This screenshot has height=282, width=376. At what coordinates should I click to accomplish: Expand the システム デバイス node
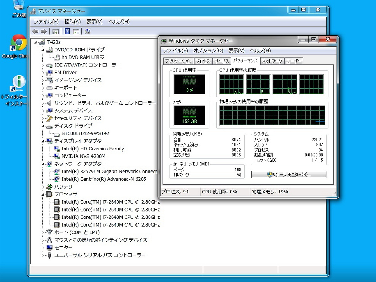pos(43,111)
